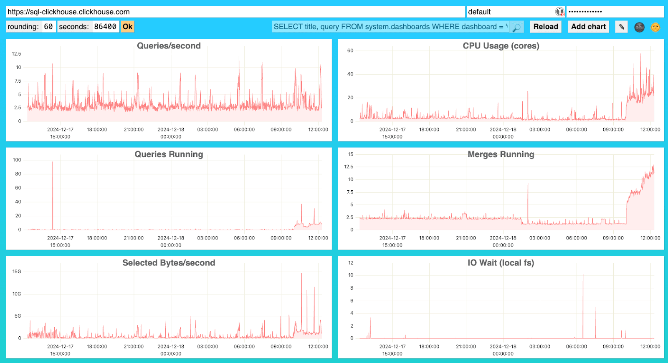The width and height of the screenshot is (668, 363).
Task: Click the password manager icon in username field
Action: 559,12
